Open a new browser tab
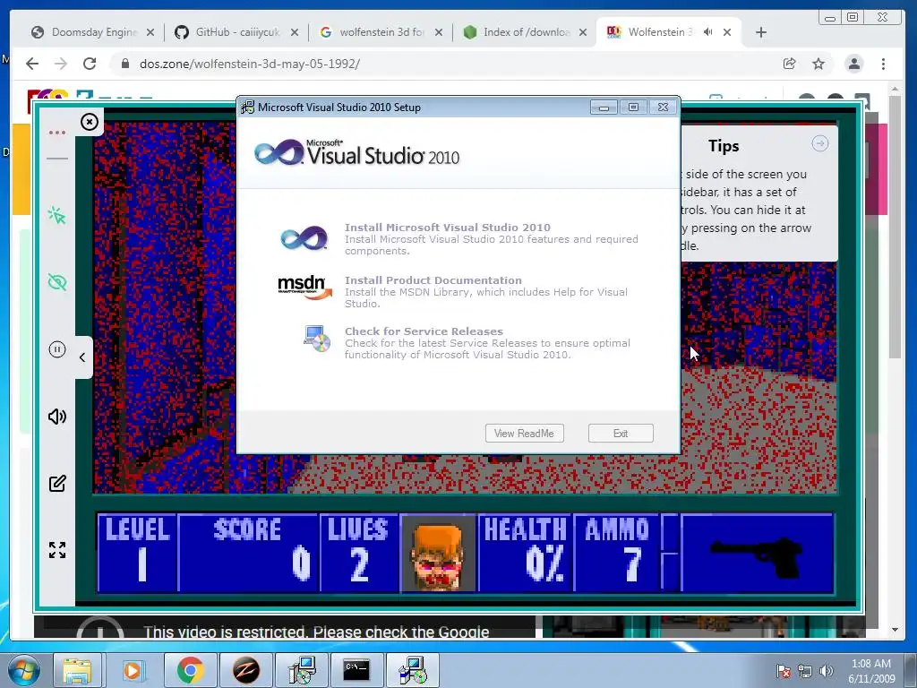This screenshot has width=917, height=688. point(761,32)
